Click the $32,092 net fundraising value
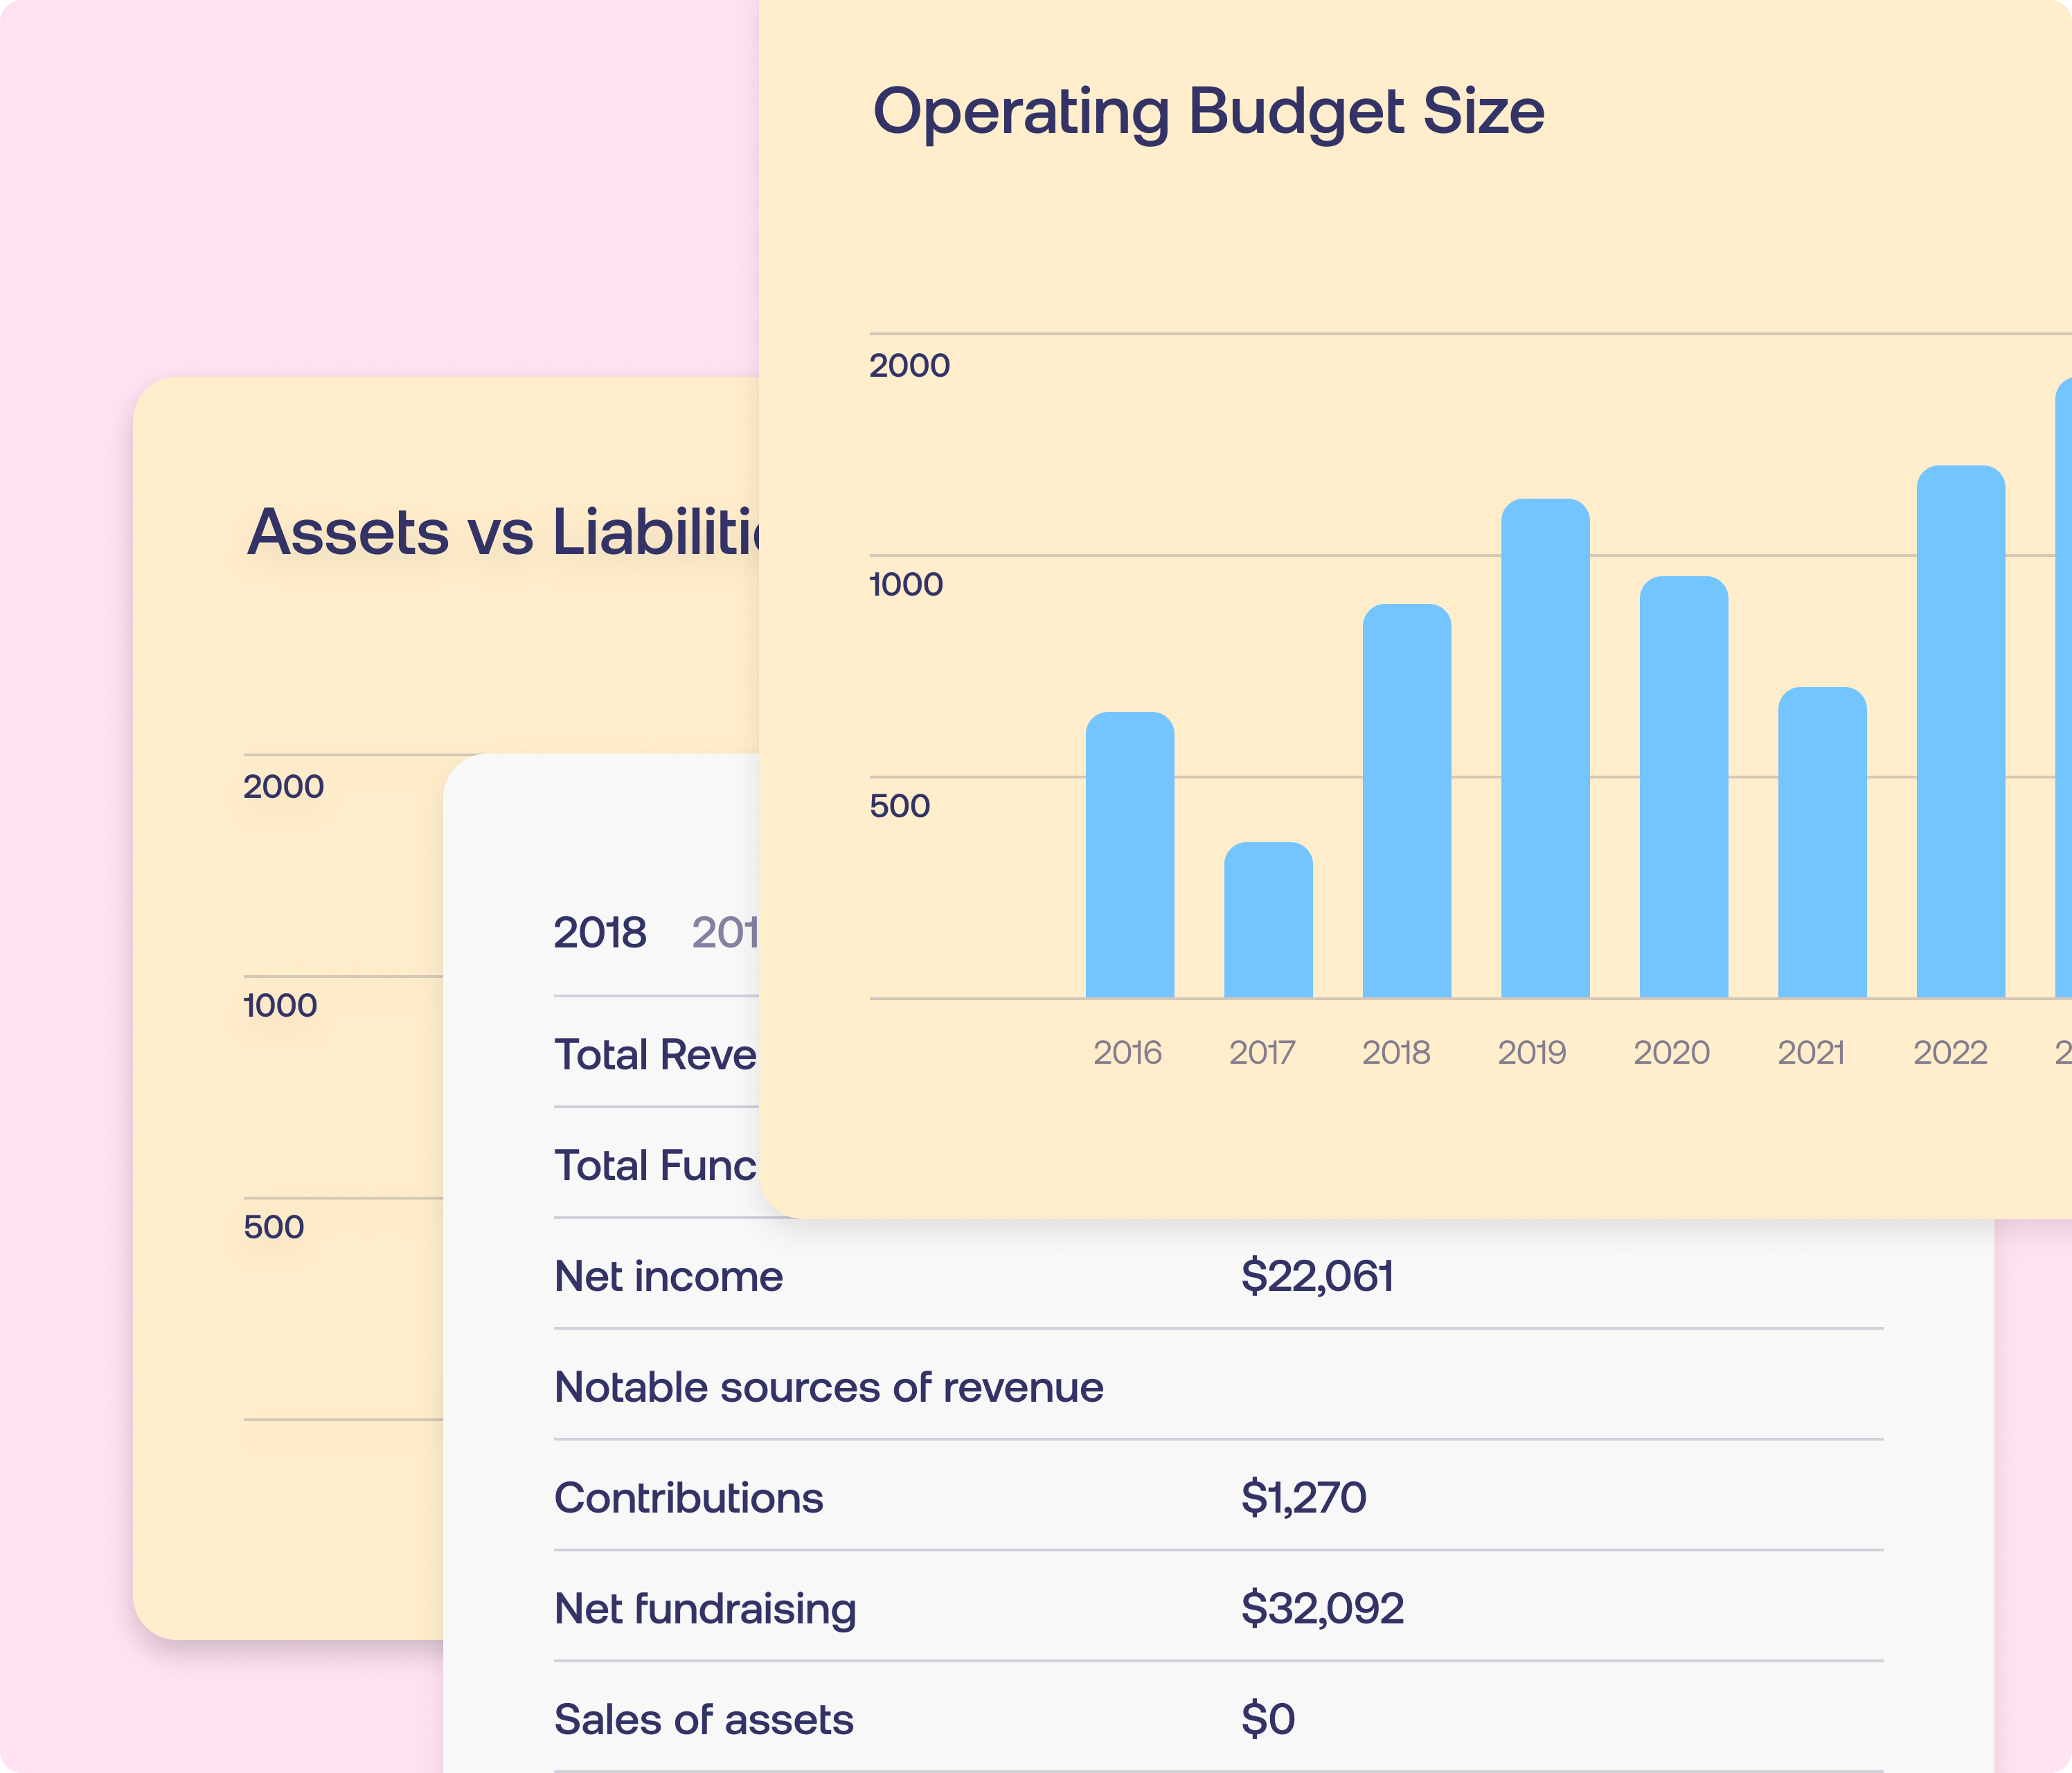The height and width of the screenshot is (1773, 2072). 1323,1609
